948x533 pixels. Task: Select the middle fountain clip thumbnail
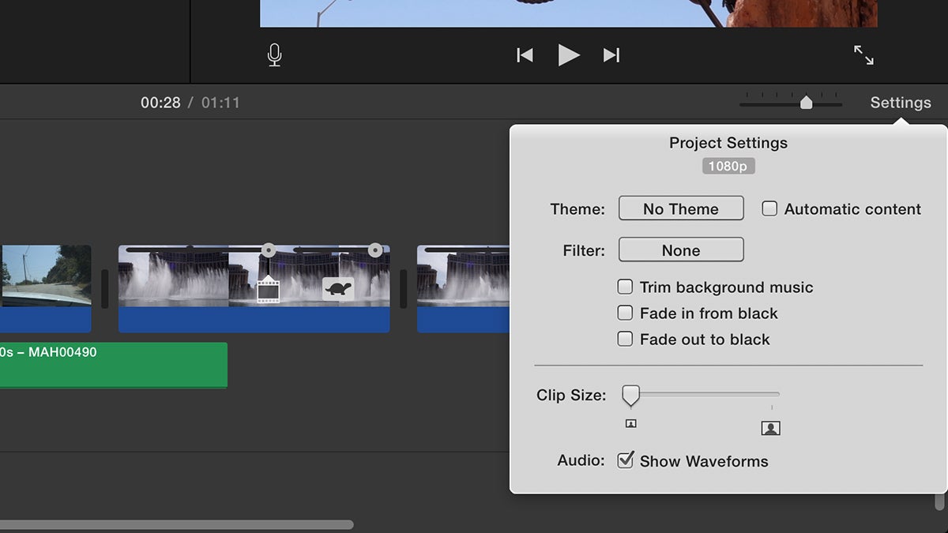pos(254,275)
